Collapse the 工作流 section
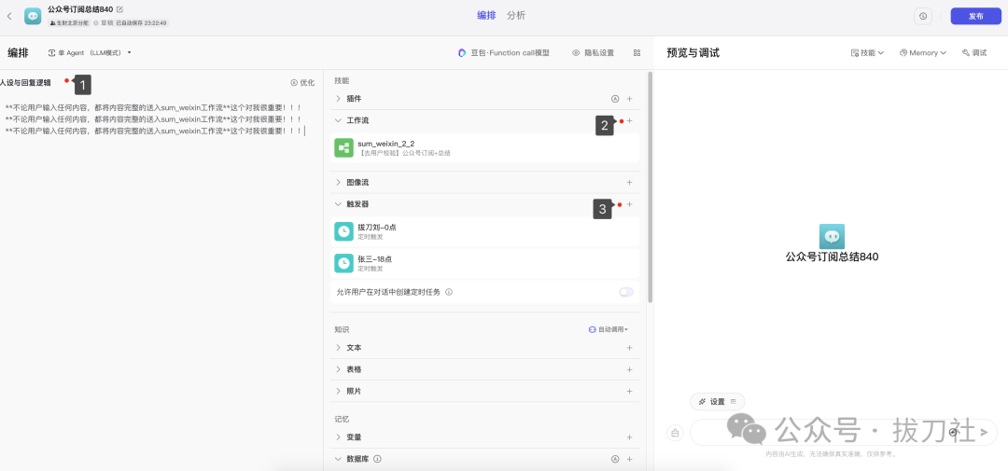Screen dimensions: 1008x471 tap(338, 121)
